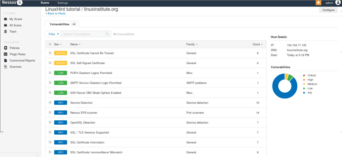Check the OpenSSL Detection row checkbox
Viewport: 342px width, 157px height.
50,122
